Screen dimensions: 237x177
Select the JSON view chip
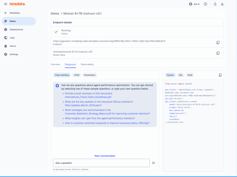click(76, 75)
